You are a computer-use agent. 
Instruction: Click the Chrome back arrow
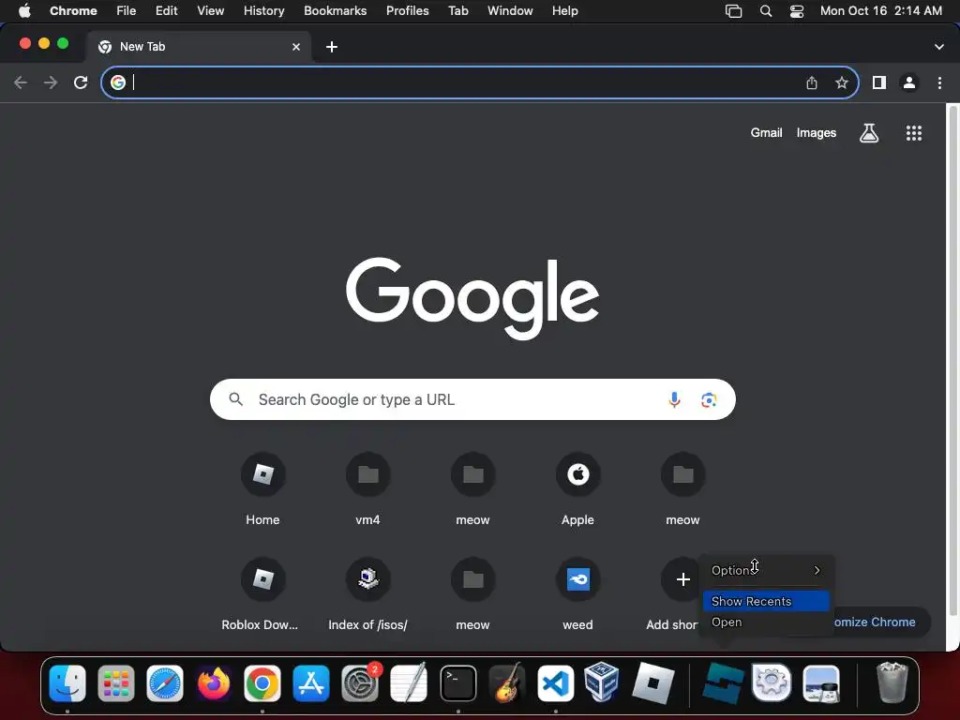(21, 82)
